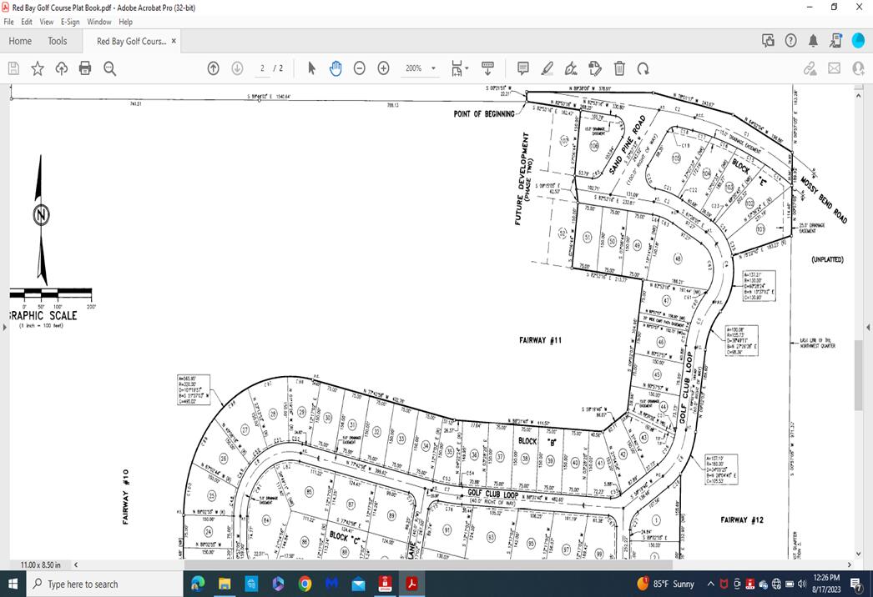Screen dimensions: 873x597
Task: Click the Print file icon
Action: click(85, 68)
